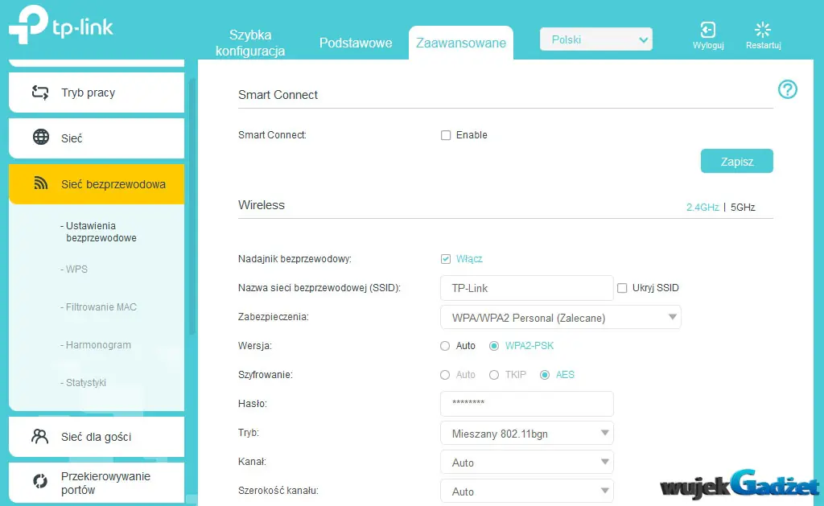824x506 pixels.
Task: Open the Polski language dropdown
Action: click(x=596, y=39)
